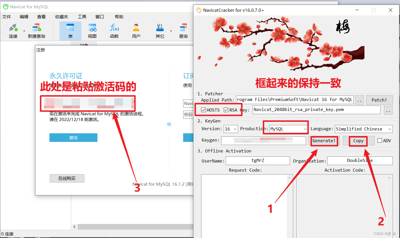Open the 查看 menu
Image resolution: width=400 pixels, height=238 pixels.
(x=41, y=17)
